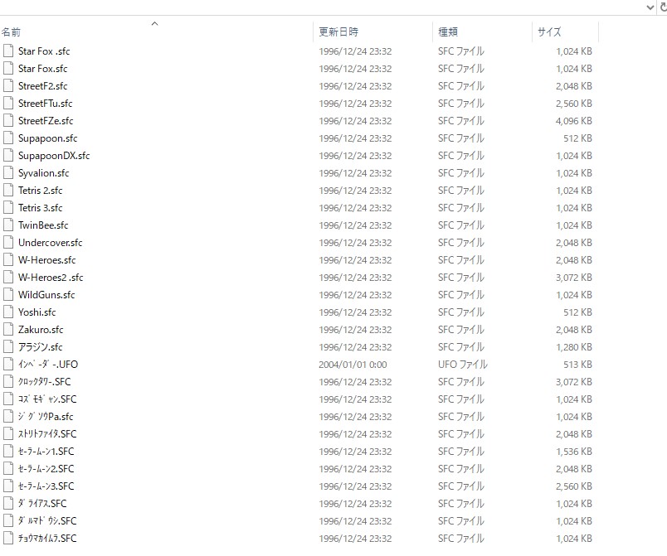
Task: Sort files by the 更新日時 column header
Action: 338,31
